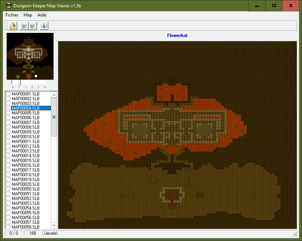Tick the MAP00050.SLB checkbox
The height and width of the screenshot is (241, 302).
click(8, 189)
